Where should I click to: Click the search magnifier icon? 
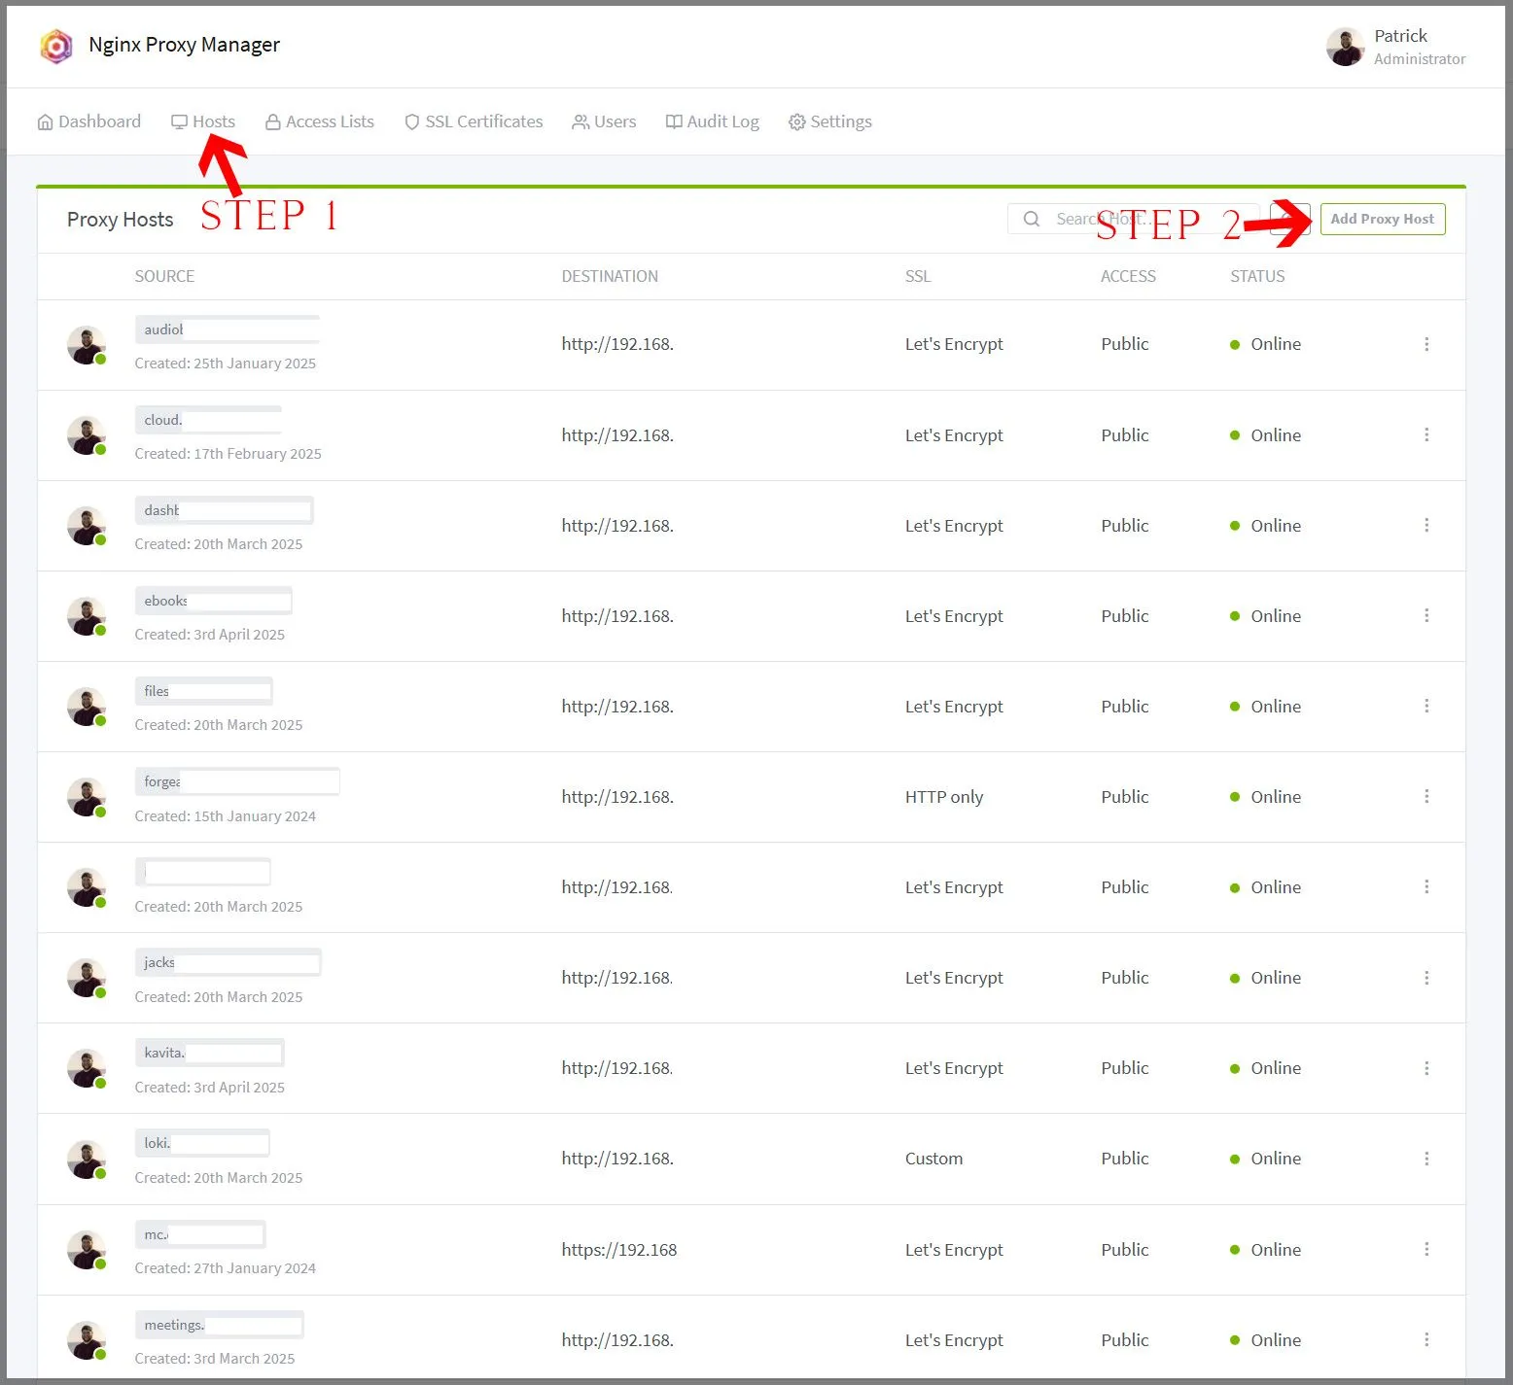tap(1031, 219)
